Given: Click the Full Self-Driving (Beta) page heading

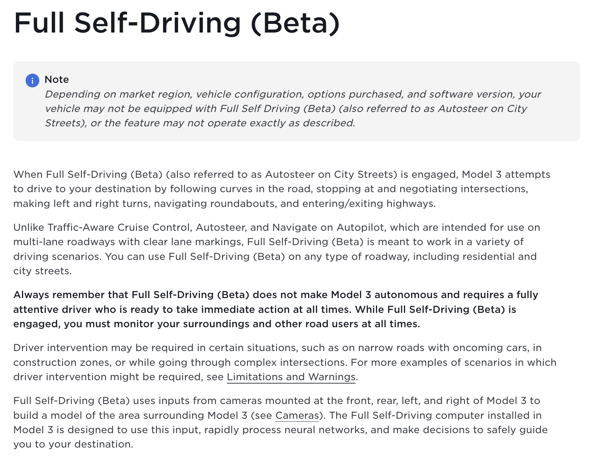Looking at the screenshot, I should 177,23.
